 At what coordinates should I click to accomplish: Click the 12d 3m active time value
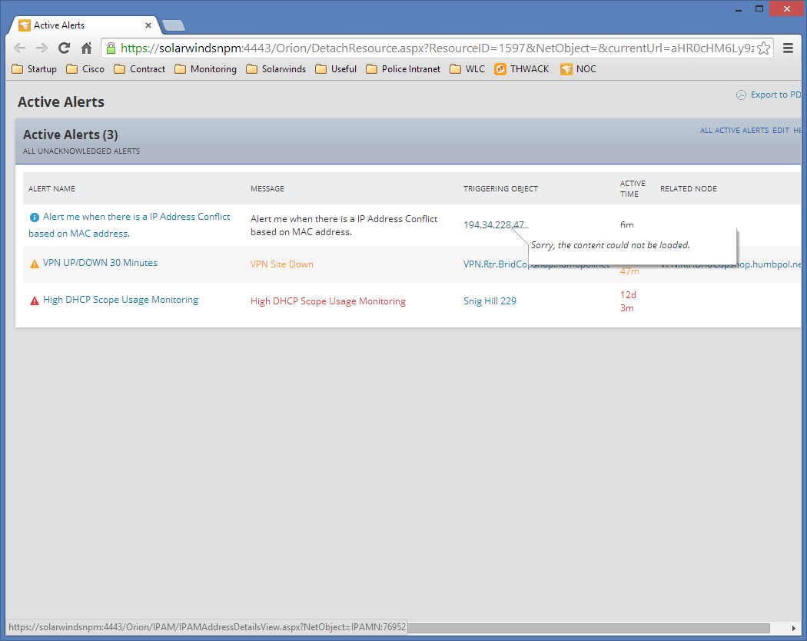tap(628, 301)
